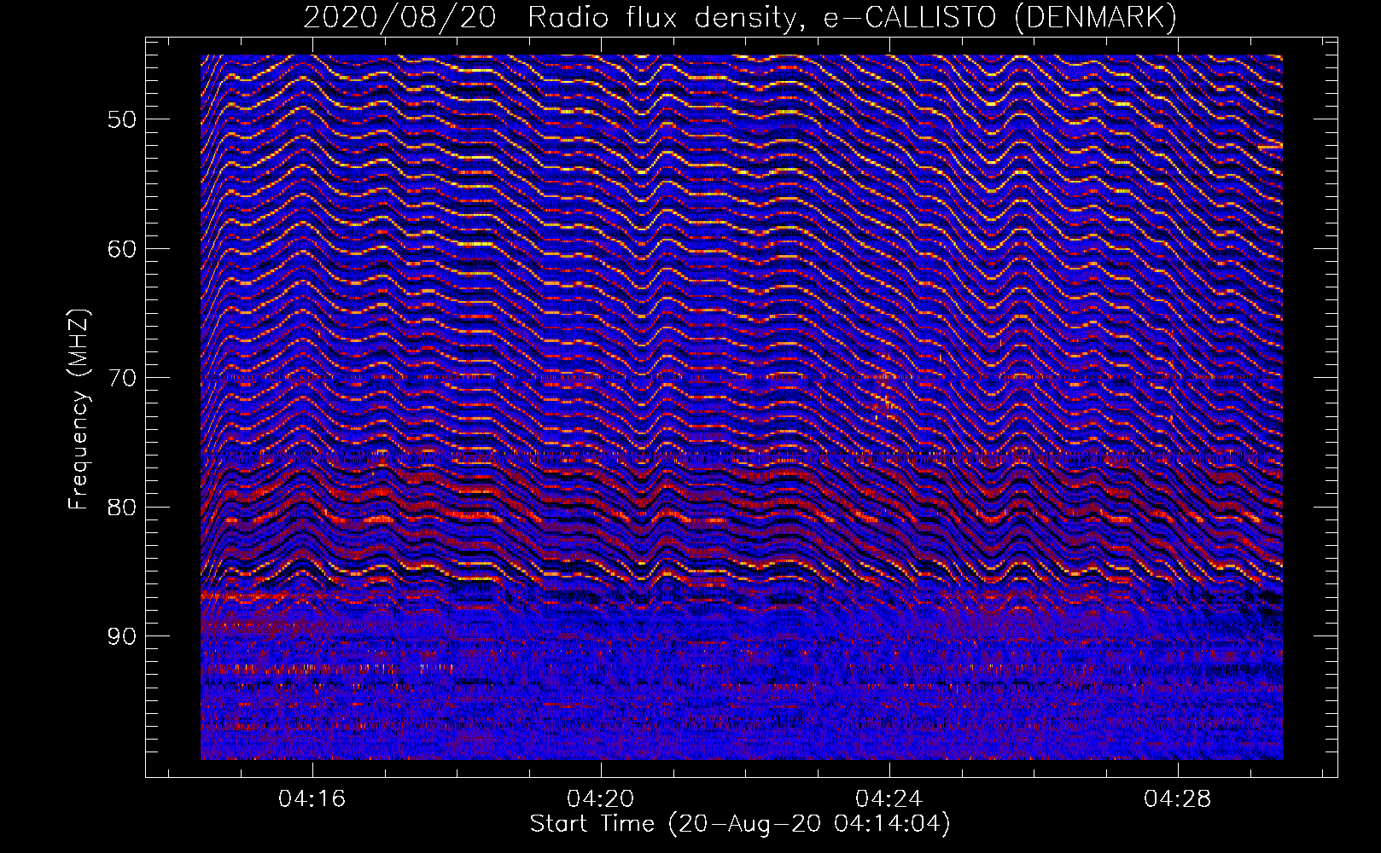Image resolution: width=1381 pixels, height=853 pixels.
Task: Click the 50 frequency tick label
Action: pyautogui.click(x=122, y=119)
